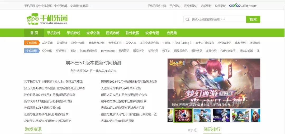
Task: Open 企鹅岛 game link
Action: click(x=167, y=43)
